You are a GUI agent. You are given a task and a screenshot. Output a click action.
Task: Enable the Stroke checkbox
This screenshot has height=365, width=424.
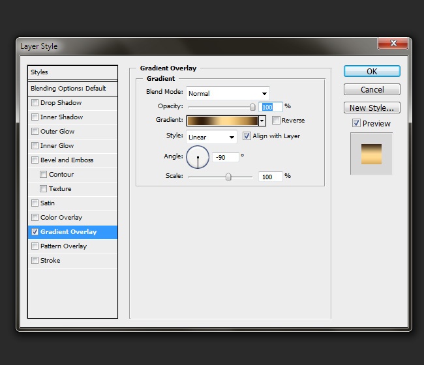click(x=35, y=260)
